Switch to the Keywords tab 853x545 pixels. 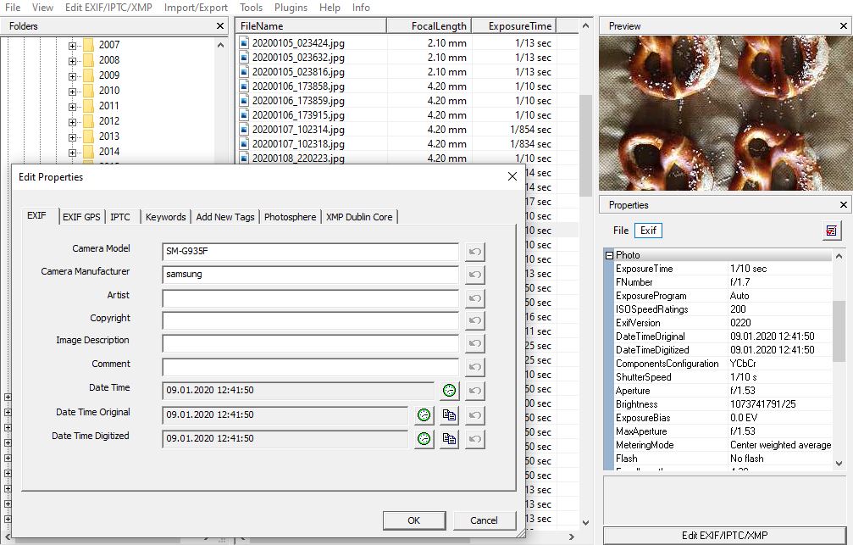pyautogui.click(x=165, y=217)
